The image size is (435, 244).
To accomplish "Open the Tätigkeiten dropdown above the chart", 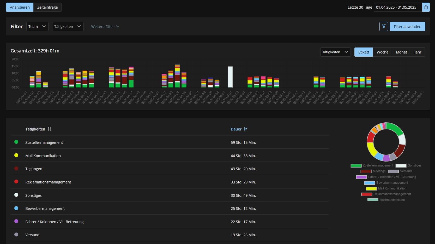I will [335, 52].
